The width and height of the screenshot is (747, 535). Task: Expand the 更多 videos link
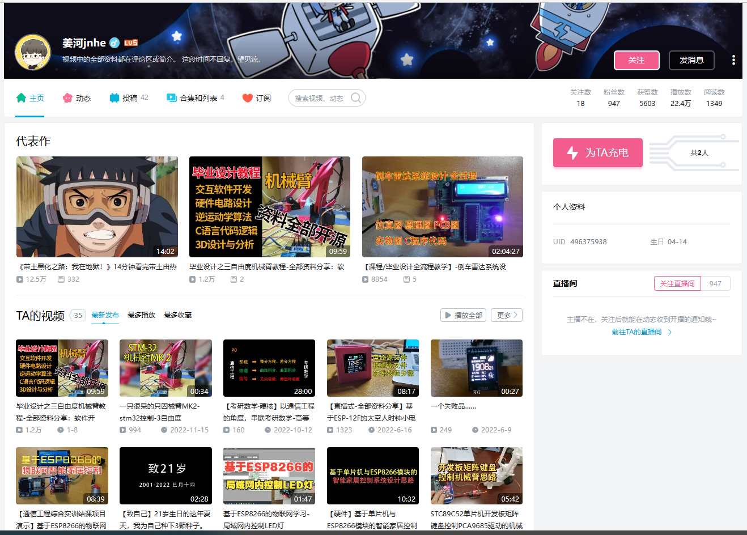tap(507, 315)
